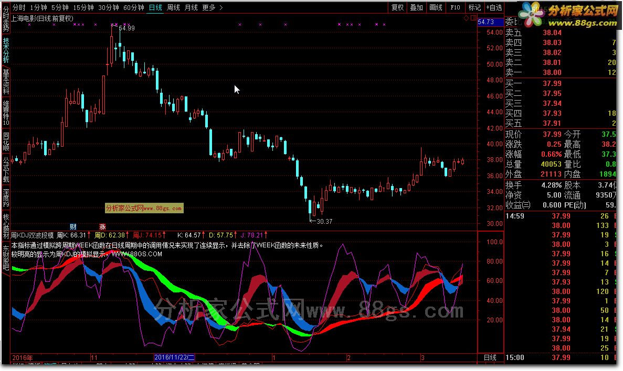
Task: Click the red diamond icon above price axis
Action: 467,18
